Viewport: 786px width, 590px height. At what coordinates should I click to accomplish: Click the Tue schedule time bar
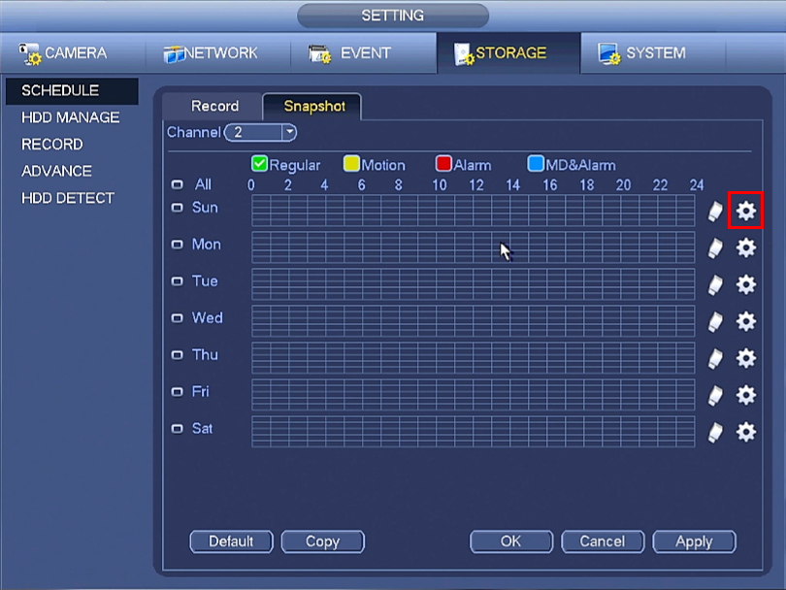point(474,284)
